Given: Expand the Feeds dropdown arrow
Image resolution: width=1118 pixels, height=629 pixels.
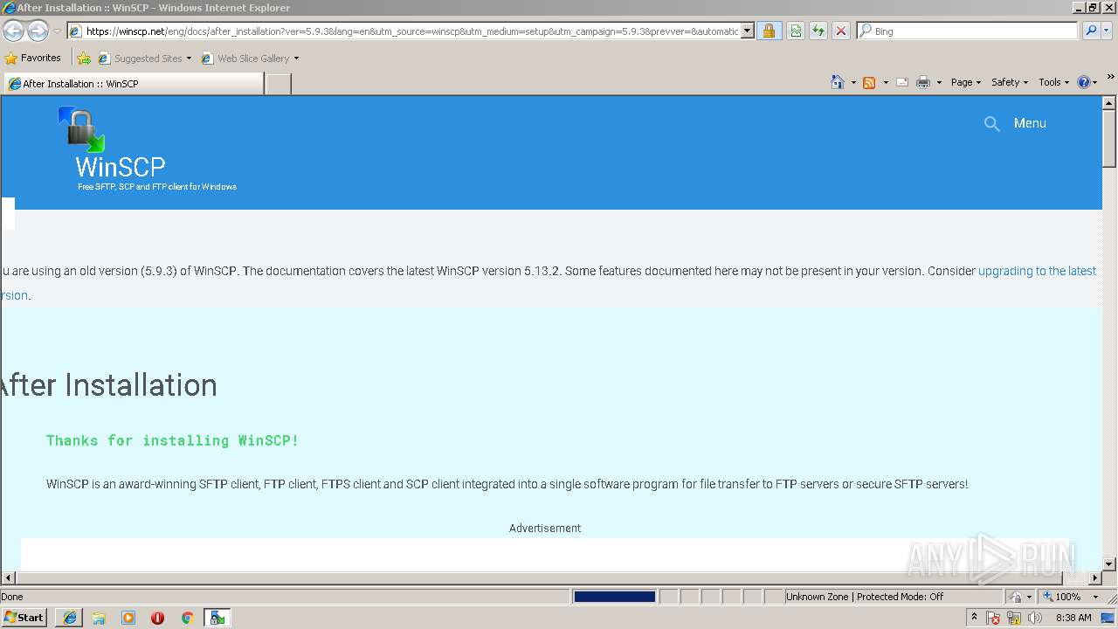Looking at the screenshot, I should [886, 82].
